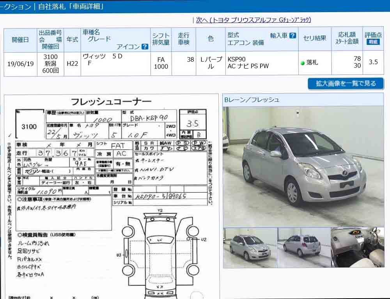390x299 pixels.
Task: Click the 拡大画像を一覧で見る button
Action: pos(346,83)
